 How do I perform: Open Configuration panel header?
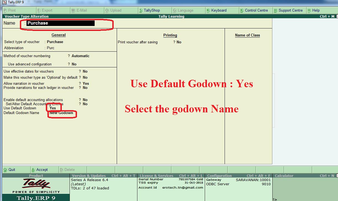(x=239, y=176)
